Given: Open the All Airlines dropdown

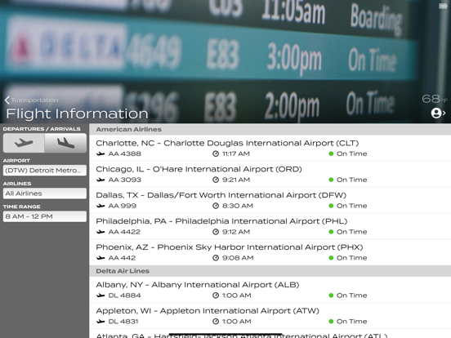Looking at the screenshot, I should [45, 193].
